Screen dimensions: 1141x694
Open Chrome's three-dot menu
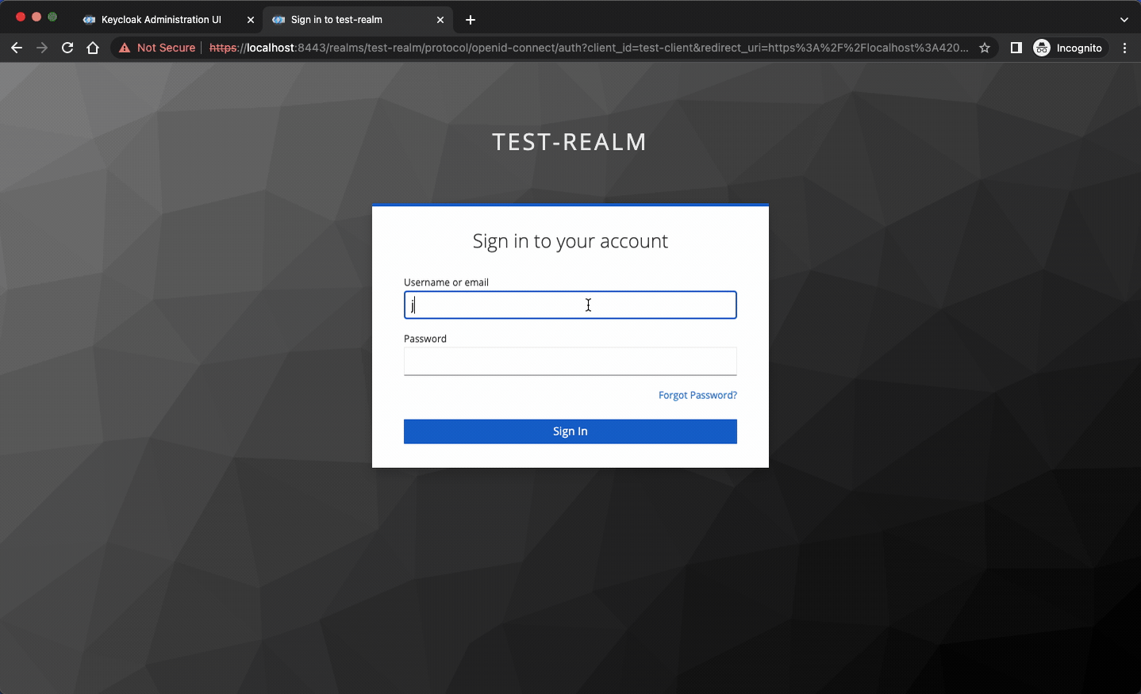(1124, 48)
